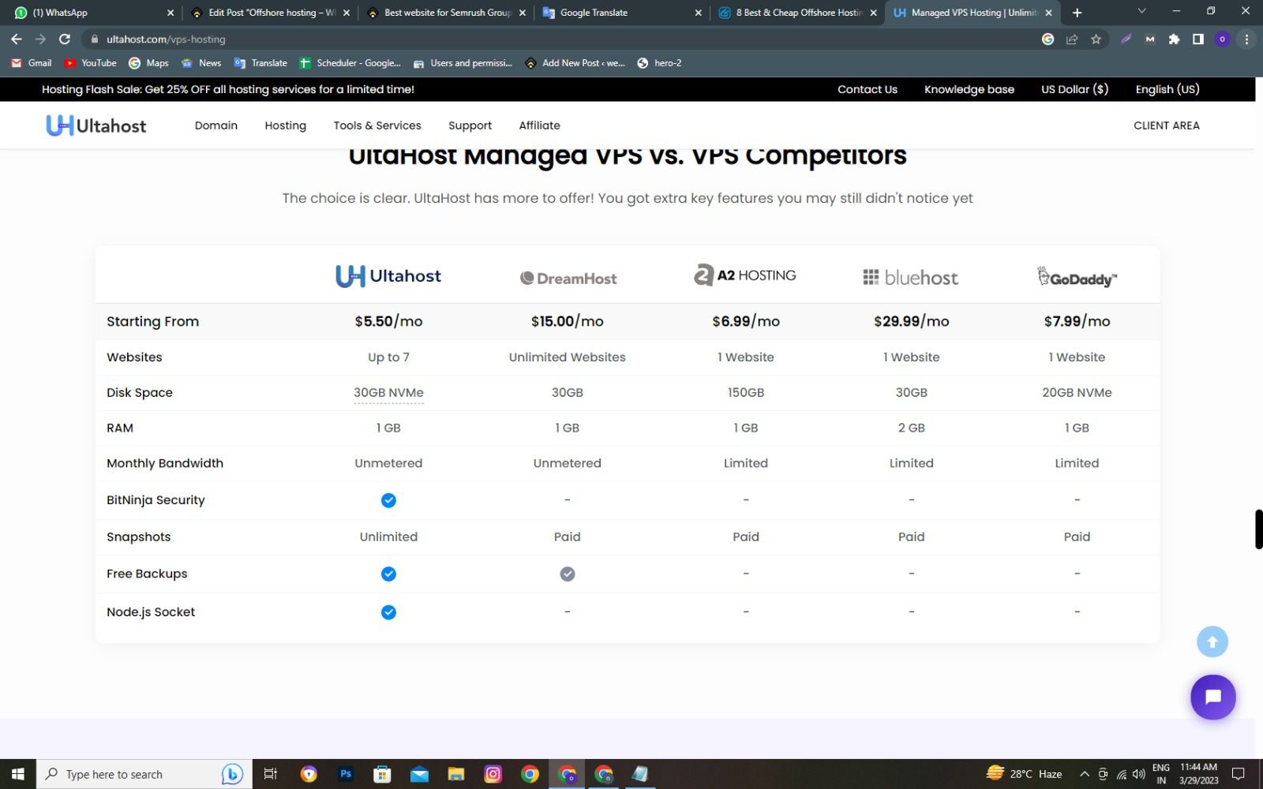Open YouTube bookmark
This screenshot has height=789, width=1263.
tap(90, 63)
